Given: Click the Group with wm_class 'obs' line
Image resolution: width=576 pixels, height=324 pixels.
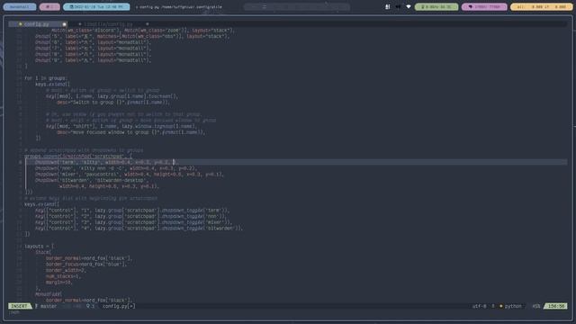Looking at the screenshot, I should (132, 36).
